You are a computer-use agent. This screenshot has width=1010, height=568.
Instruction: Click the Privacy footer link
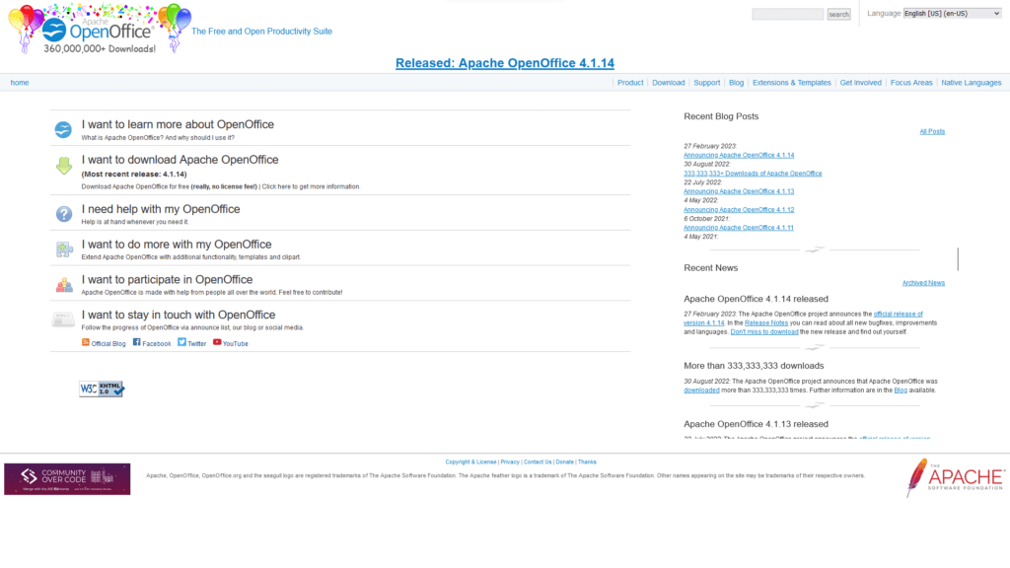(x=510, y=461)
